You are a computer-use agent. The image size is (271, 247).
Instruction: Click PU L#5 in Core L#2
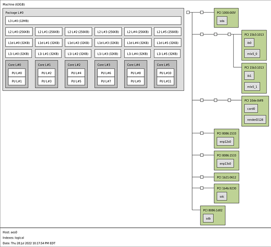76,81
